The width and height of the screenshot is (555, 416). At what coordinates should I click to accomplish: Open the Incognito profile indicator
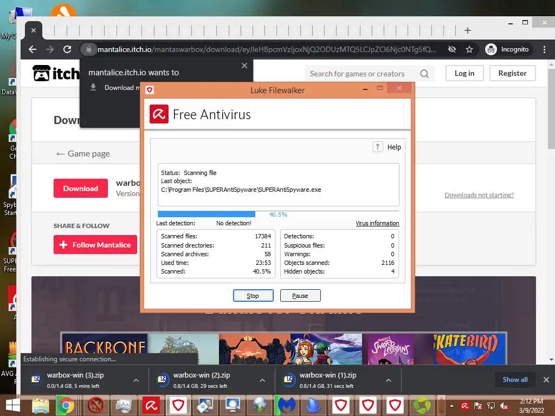(507, 49)
